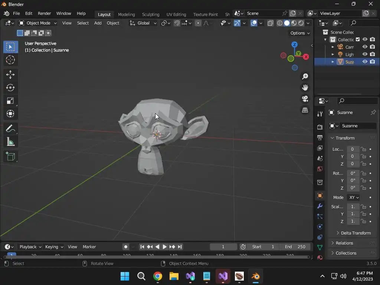
Task: Toggle snapping magnet
Action: tap(177, 23)
